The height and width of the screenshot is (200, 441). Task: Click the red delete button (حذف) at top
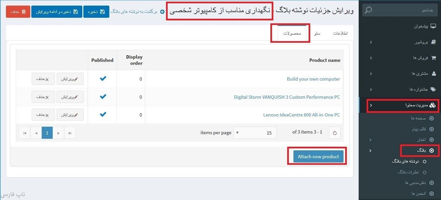(18, 12)
